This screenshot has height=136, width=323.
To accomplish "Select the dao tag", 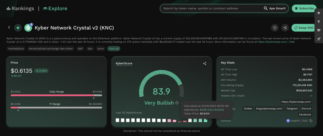I will 90,49.
